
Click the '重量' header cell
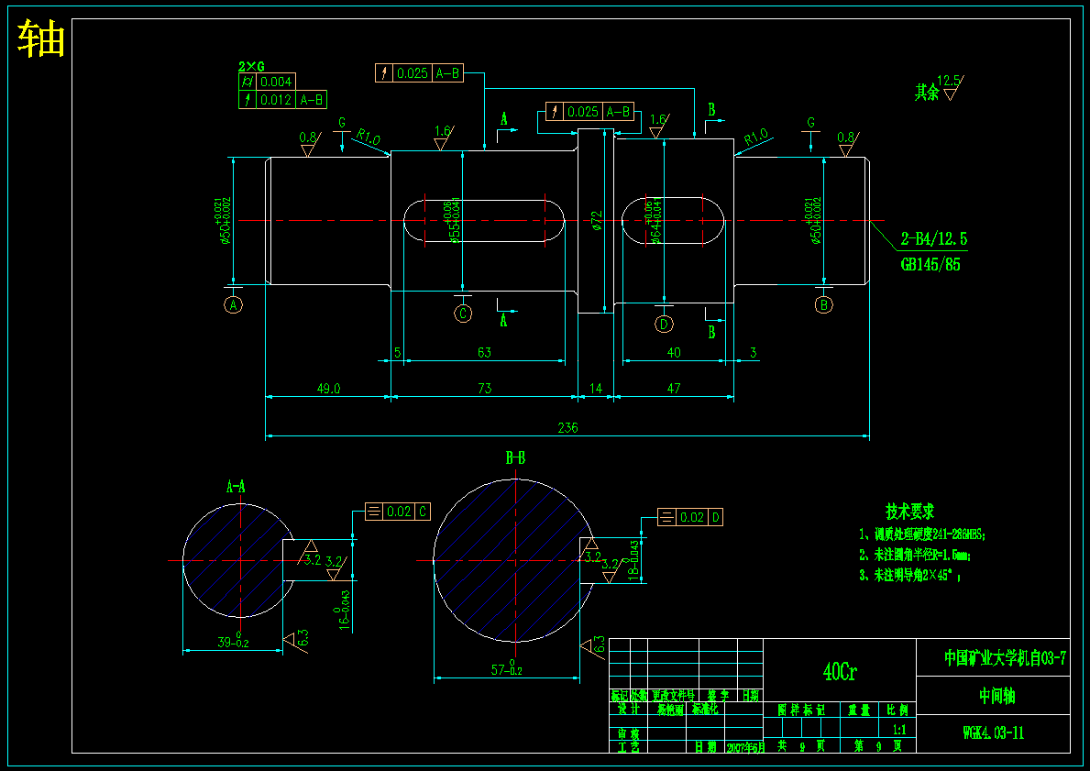859,710
